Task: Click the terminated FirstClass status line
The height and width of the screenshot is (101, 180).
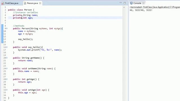Action: 155,7
